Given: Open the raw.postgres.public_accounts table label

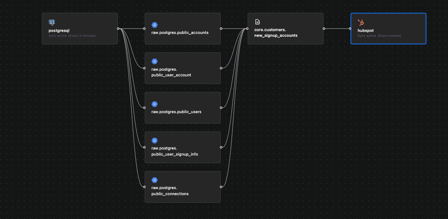Looking at the screenshot, I should [x=180, y=32].
